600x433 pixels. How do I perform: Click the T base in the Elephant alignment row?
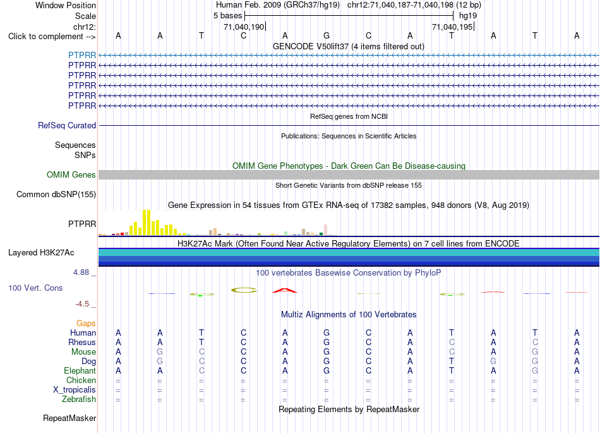pos(452,370)
